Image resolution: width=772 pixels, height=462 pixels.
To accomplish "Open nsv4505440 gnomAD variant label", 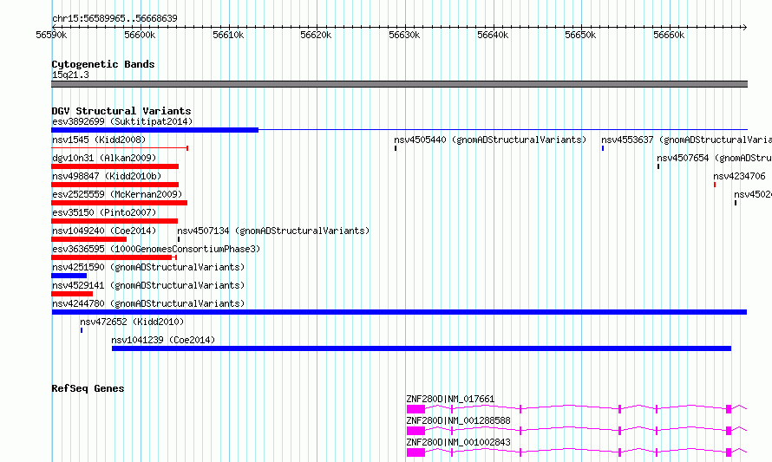I will 490,140.
